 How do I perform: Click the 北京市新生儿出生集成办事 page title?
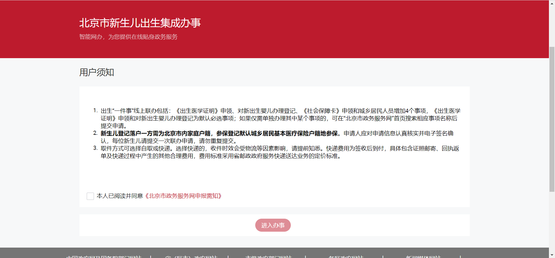pos(140,23)
